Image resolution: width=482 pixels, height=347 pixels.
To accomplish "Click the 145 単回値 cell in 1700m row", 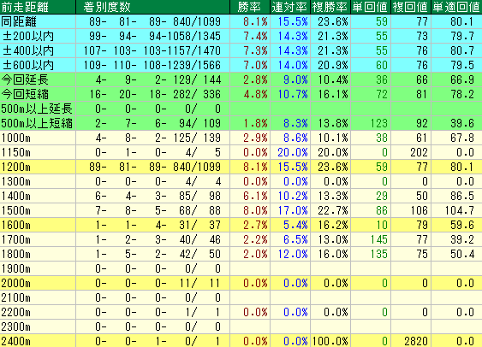I will point(378,239).
